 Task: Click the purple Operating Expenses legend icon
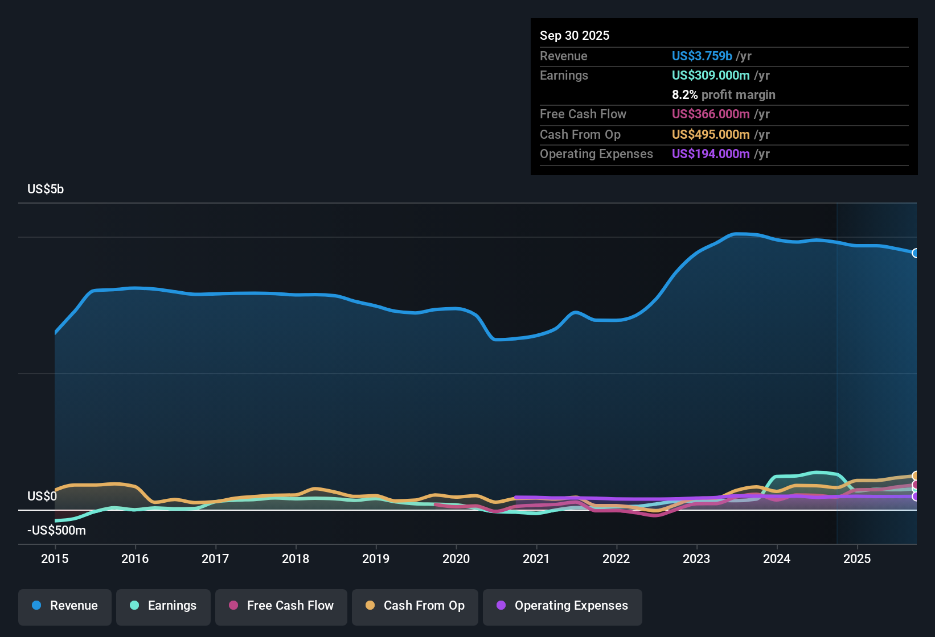(501, 606)
